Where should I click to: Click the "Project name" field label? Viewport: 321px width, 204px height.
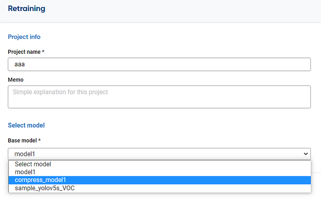[x=24, y=52]
